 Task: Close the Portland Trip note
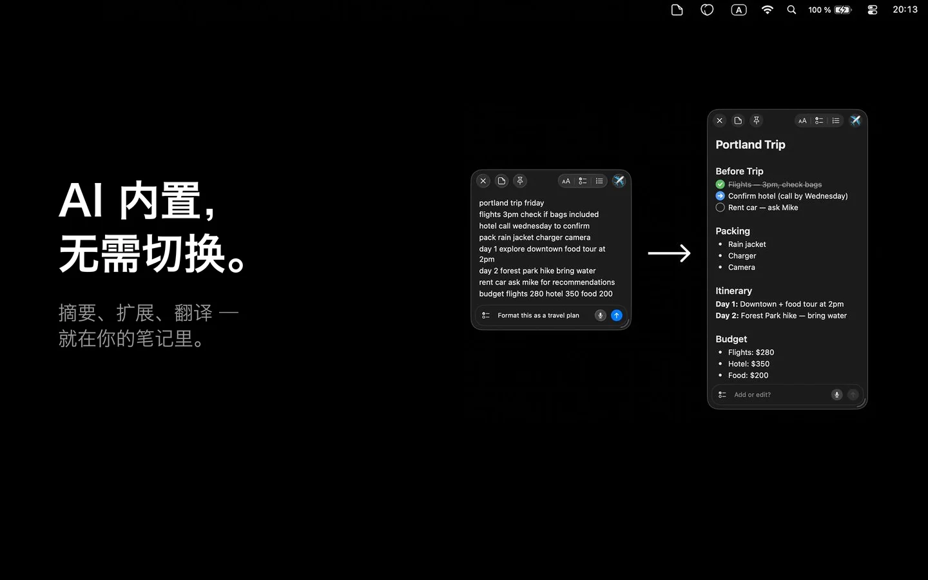720,121
